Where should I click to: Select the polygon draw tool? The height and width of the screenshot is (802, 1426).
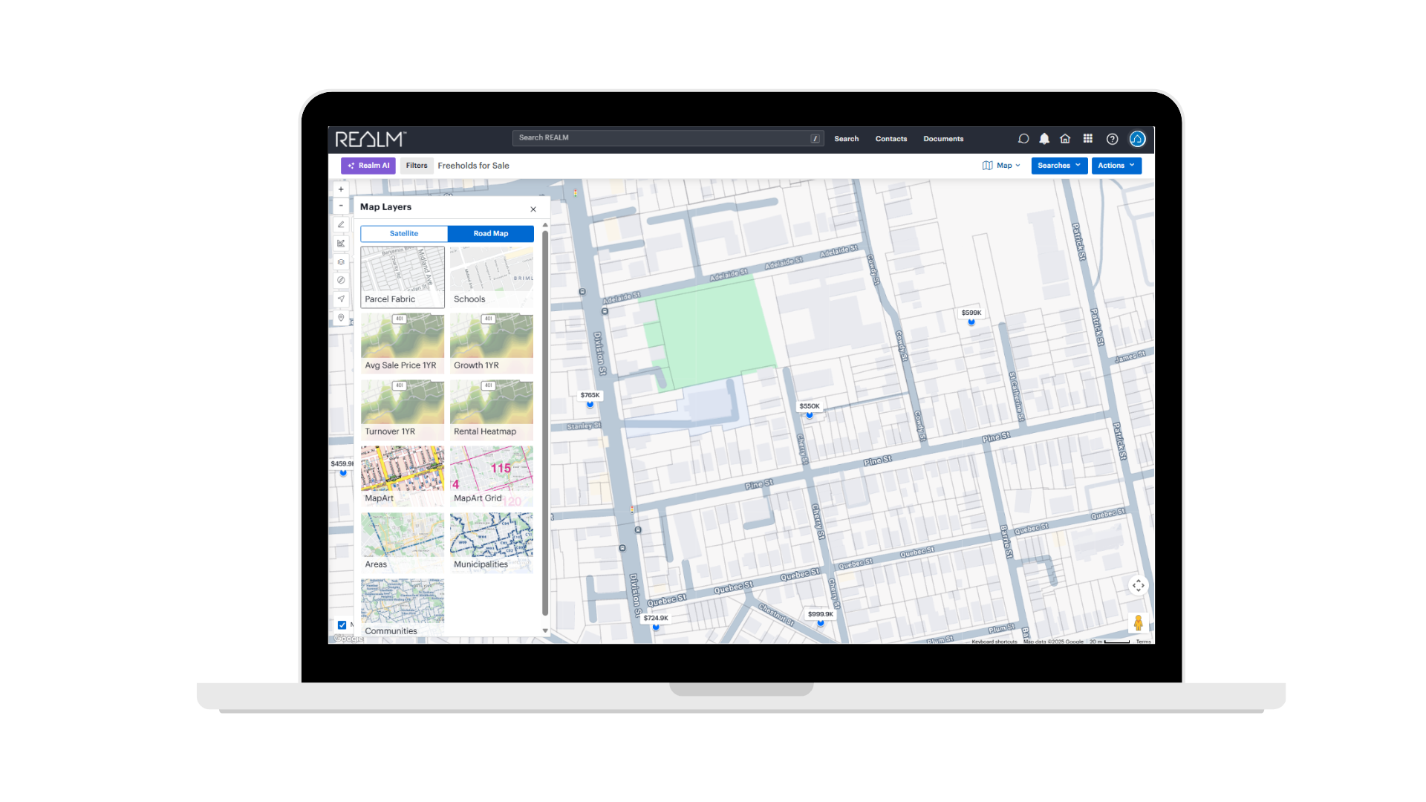click(x=341, y=244)
